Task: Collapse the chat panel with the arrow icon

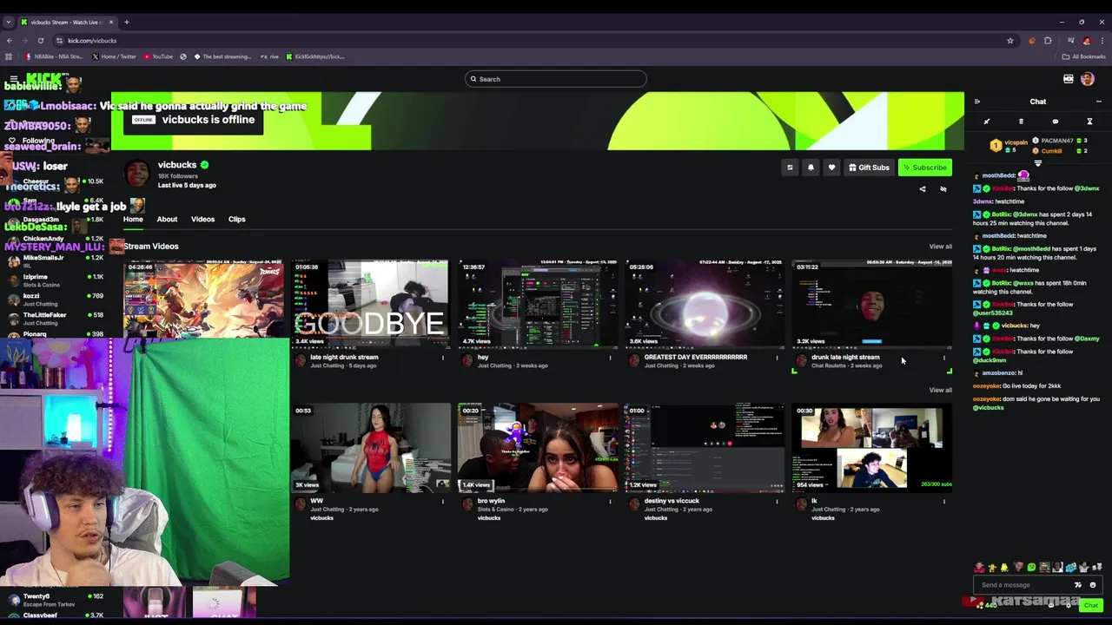Action: coord(976,102)
